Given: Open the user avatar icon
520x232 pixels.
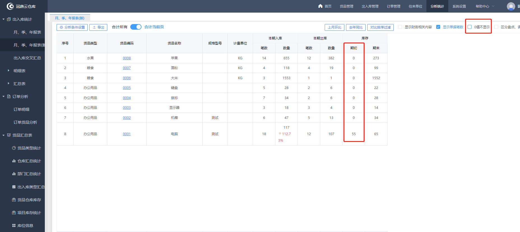Looking at the screenshot, I should tap(511, 6).
